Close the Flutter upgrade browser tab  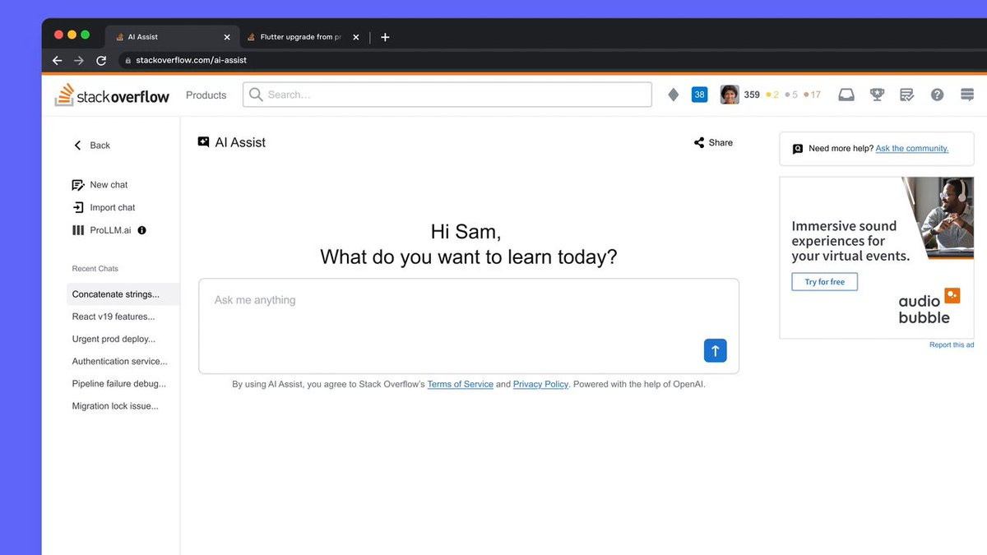pos(355,37)
